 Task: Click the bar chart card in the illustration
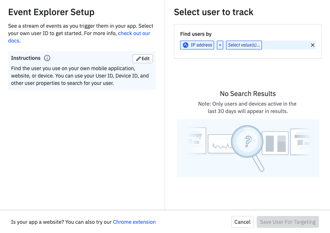point(275,143)
